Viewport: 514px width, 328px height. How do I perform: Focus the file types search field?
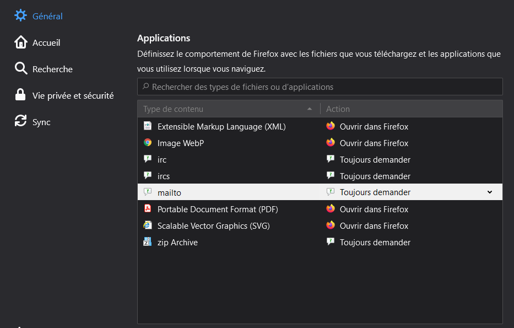[x=320, y=87]
